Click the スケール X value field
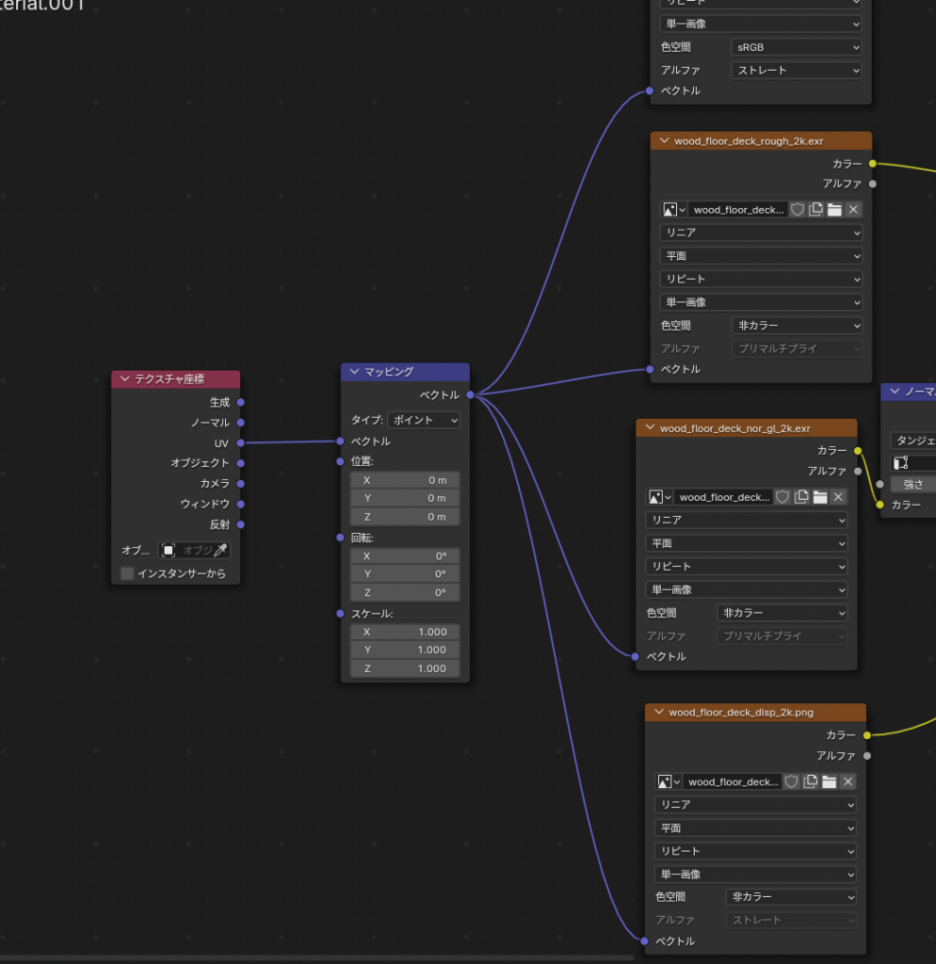 click(x=405, y=632)
